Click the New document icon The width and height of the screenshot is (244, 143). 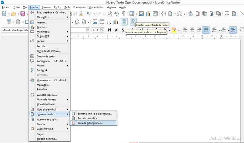coord(4,14)
